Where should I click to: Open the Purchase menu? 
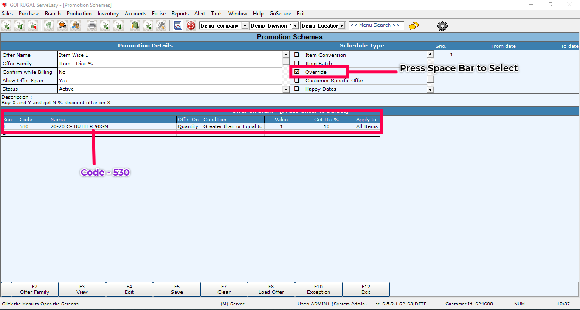29,14
